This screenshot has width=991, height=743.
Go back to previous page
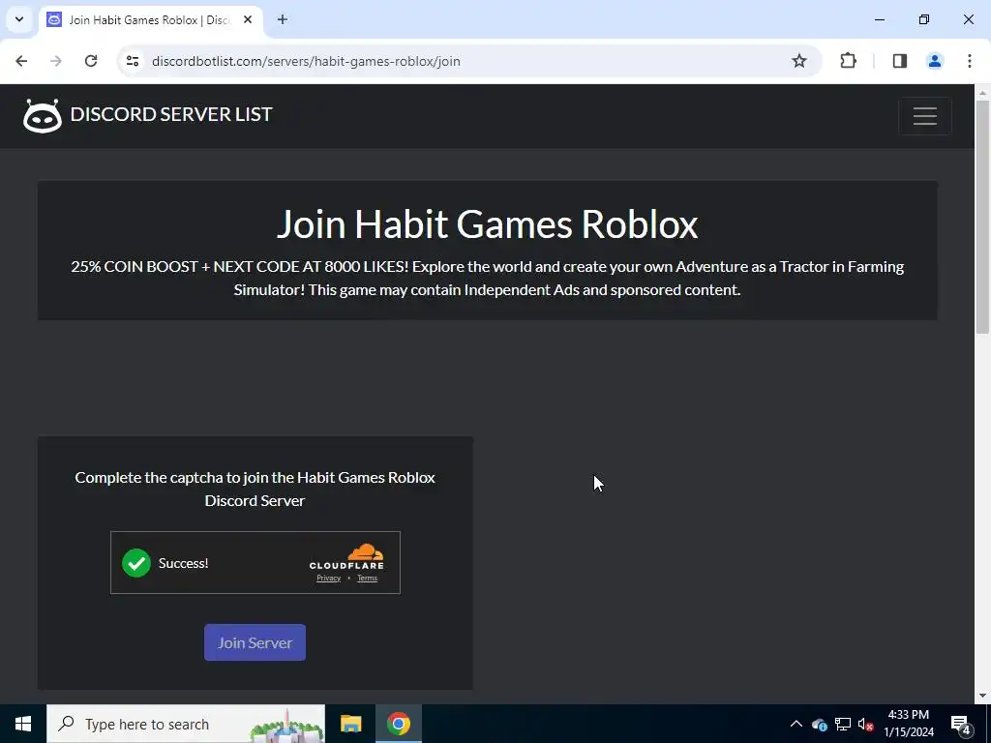tap(21, 61)
